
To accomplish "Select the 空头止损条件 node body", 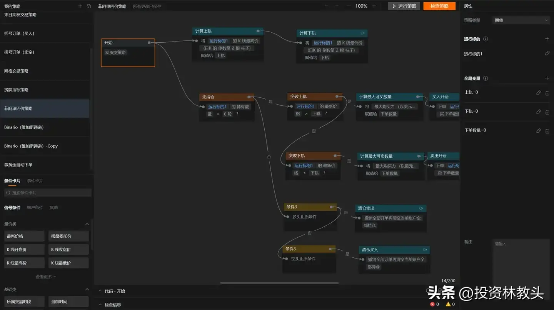I will coord(309,263).
